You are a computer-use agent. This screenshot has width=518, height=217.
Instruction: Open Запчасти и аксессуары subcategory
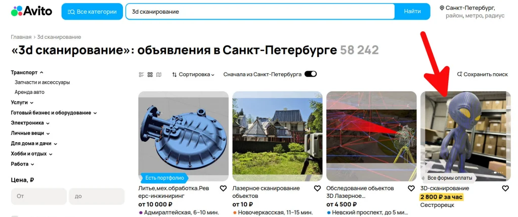click(x=42, y=82)
